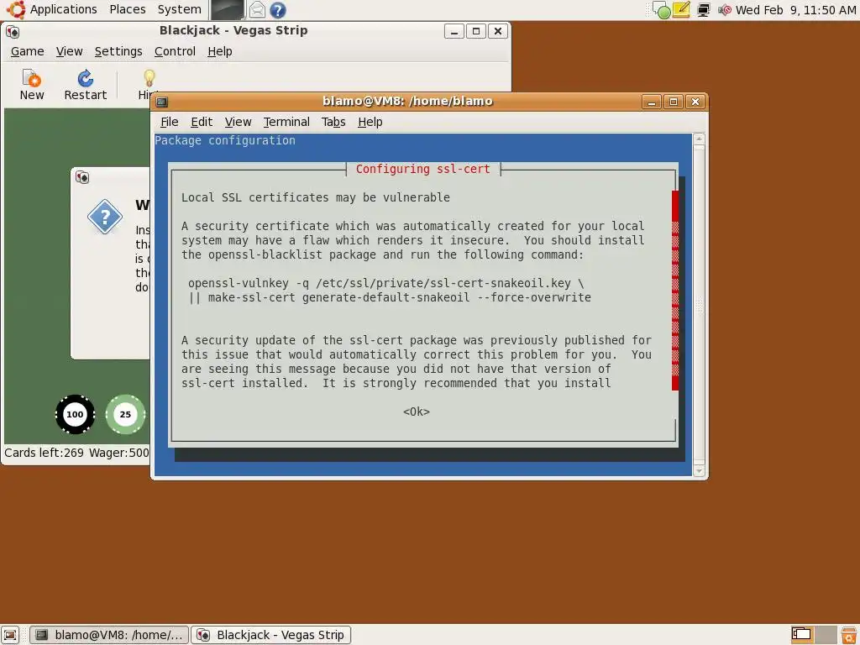Click the clock showing Wed Feb 9
860x645 pixels.
click(795, 10)
